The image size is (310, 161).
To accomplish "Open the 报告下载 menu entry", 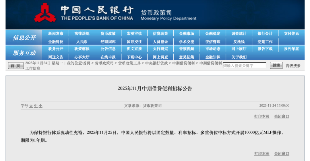I will pyautogui.click(x=265, y=49).
